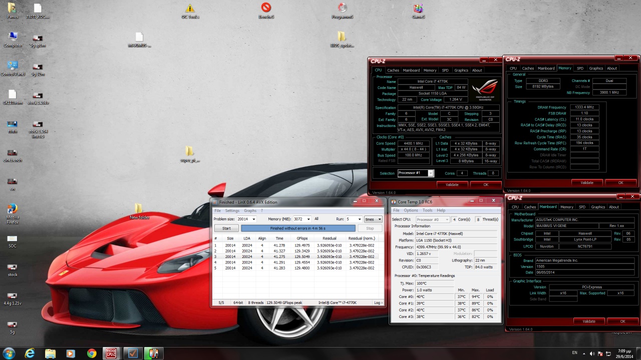The image size is (641, 360).
Task: Open the times unit dropdown in LinX
Action: point(373,219)
